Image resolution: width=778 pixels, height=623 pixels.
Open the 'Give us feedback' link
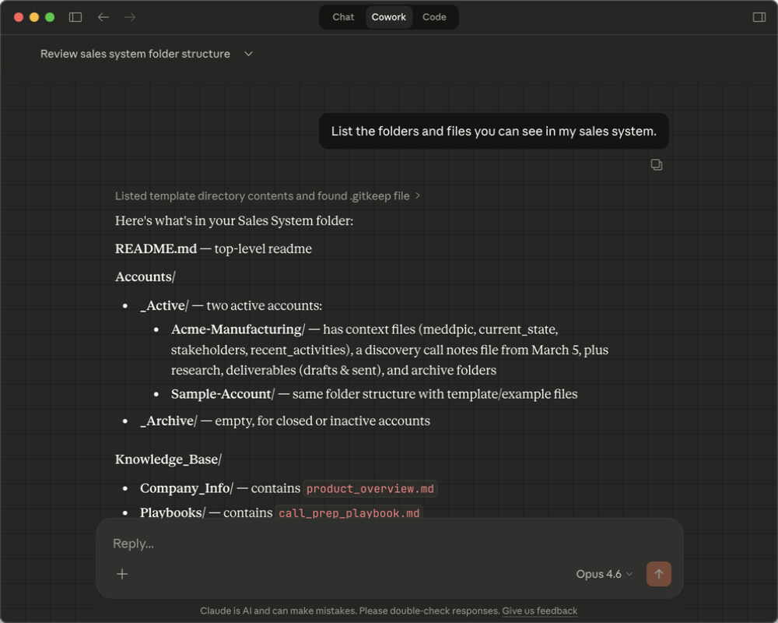[x=539, y=611]
